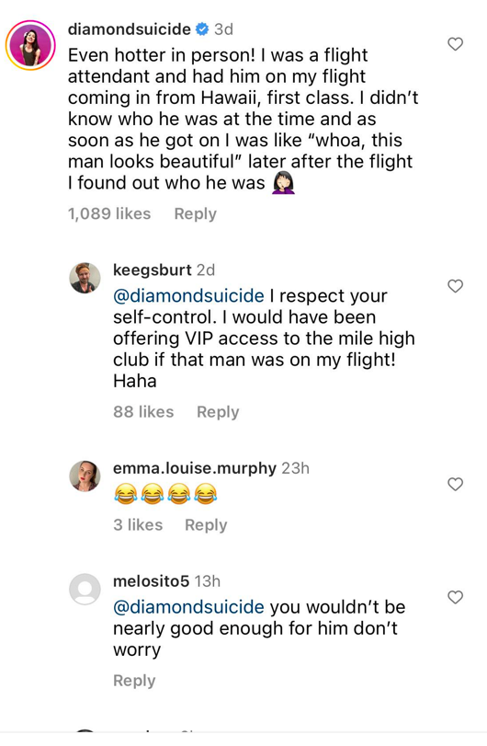This screenshot has height=746, width=487.
Task: Reply to emma.louise.murphy's emoji comment
Action: (x=206, y=525)
